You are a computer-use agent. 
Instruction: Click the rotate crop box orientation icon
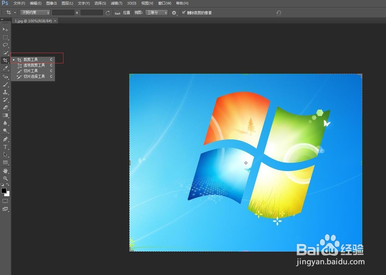108,13
